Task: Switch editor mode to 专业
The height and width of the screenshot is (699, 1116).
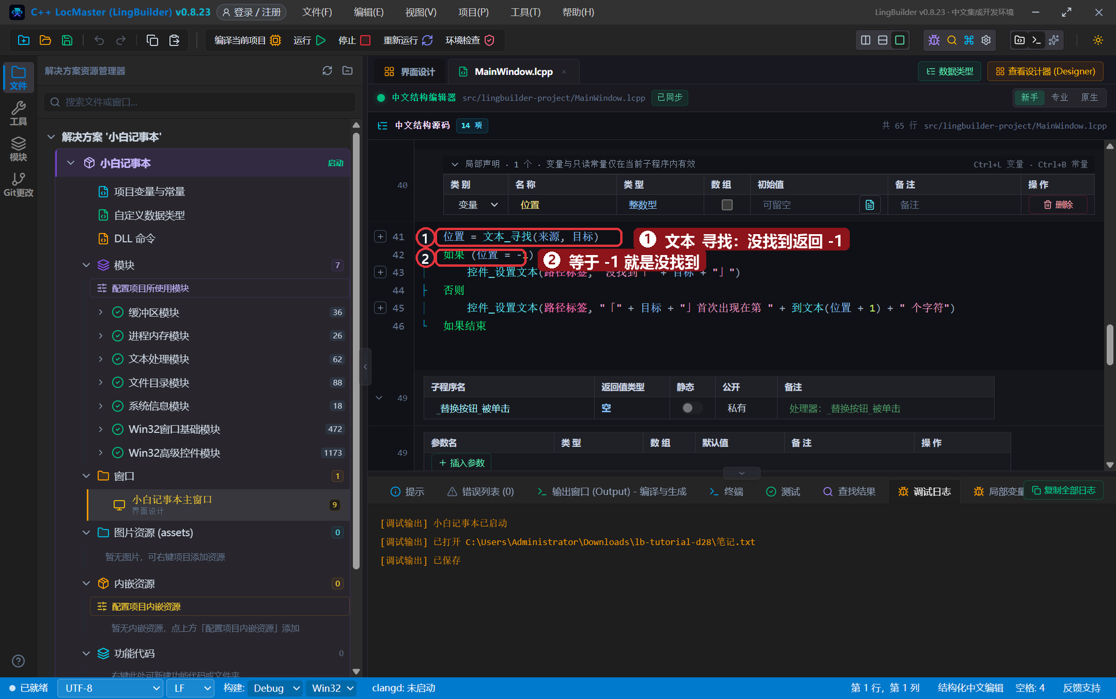Action: click(x=1060, y=98)
